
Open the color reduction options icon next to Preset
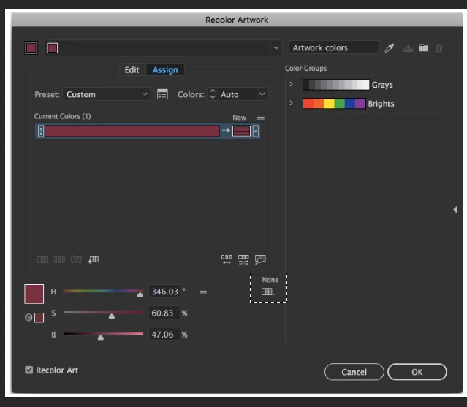tap(162, 94)
